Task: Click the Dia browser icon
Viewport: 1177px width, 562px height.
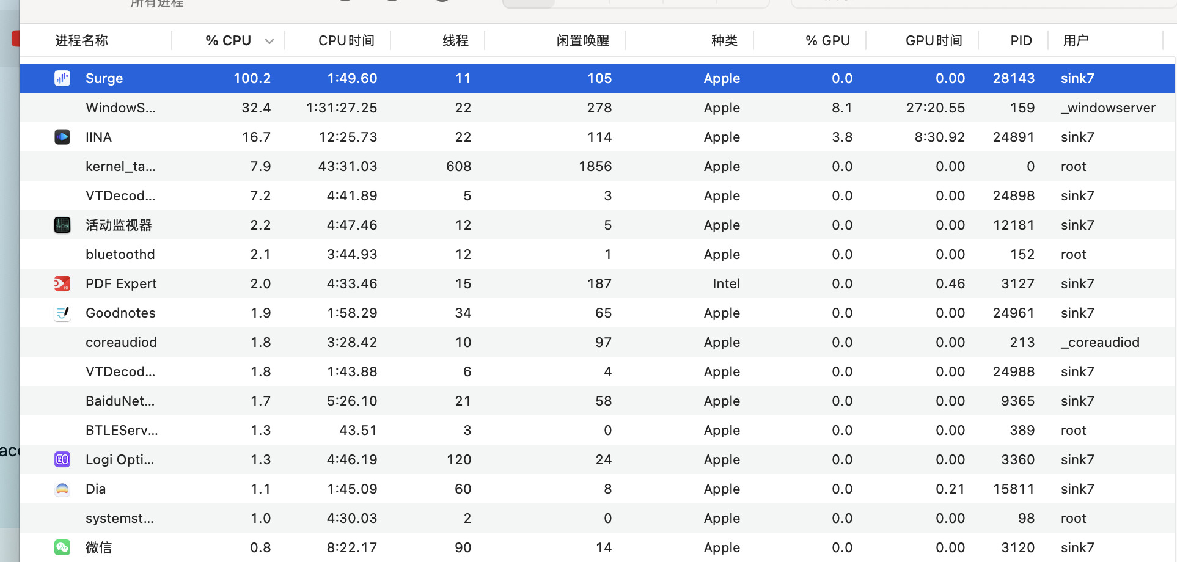Action: click(62, 489)
